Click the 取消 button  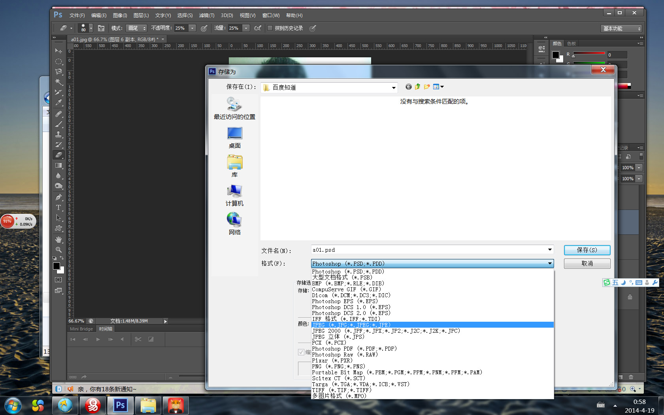pyautogui.click(x=587, y=264)
